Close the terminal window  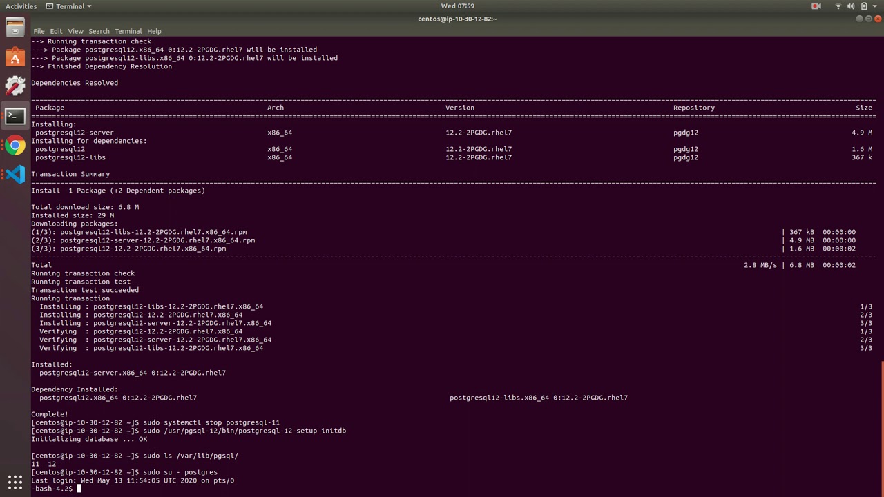[x=878, y=19]
